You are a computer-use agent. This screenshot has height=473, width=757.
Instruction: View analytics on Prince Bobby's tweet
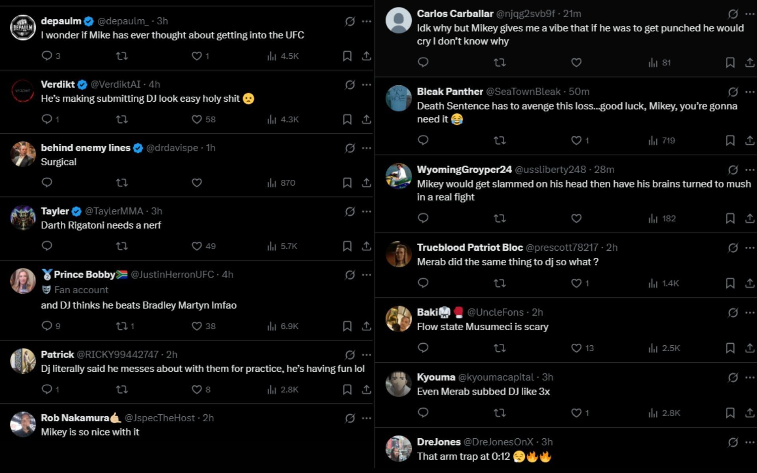(x=283, y=326)
